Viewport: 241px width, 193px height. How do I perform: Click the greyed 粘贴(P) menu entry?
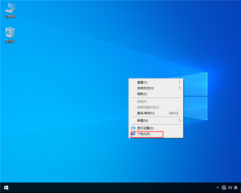pyautogui.click(x=142, y=102)
